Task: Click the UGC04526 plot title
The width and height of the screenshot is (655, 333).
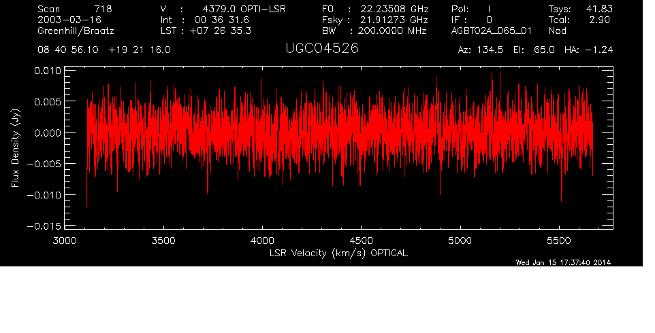Action: click(x=323, y=49)
